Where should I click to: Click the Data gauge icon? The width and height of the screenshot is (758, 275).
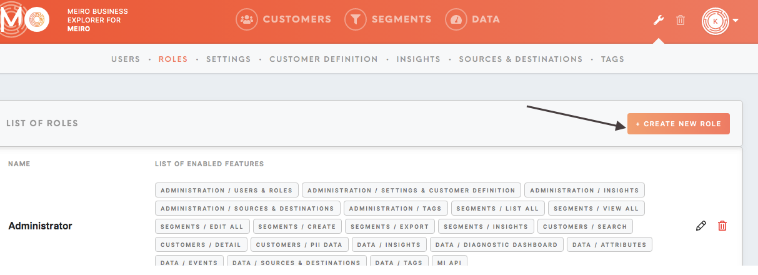click(x=456, y=19)
